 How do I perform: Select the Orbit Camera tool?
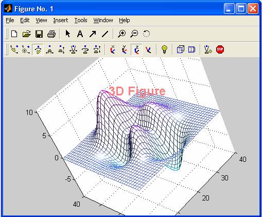[x=14, y=49]
